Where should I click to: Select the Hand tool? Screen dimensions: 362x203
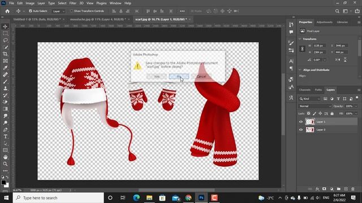tap(5, 157)
